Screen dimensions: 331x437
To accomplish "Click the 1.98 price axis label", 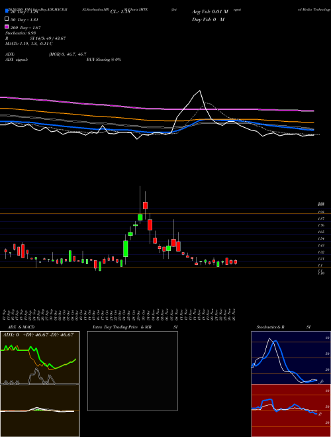I will click(321, 212).
